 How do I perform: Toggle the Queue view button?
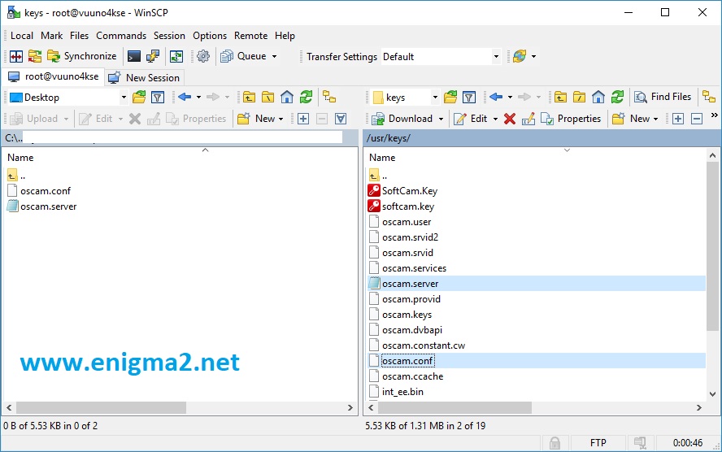[244, 56]
